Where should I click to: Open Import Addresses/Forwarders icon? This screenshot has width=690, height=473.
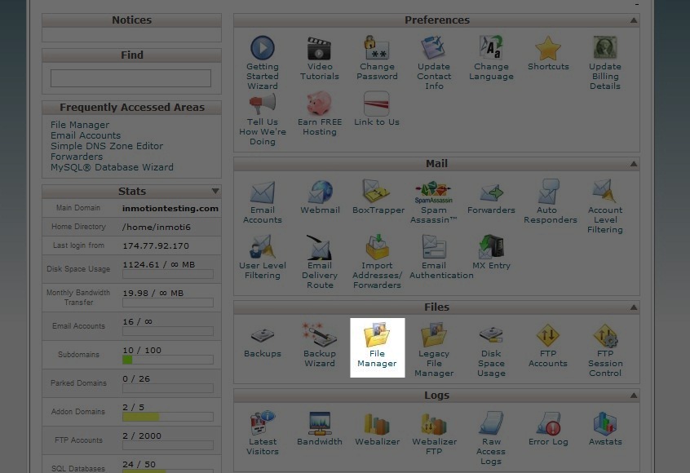click(x=377, y=247)
